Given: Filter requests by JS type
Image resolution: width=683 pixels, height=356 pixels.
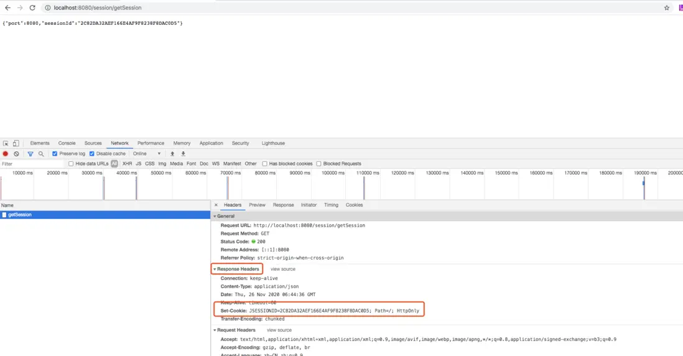Looking at the screenshot, I should coord(139,164).
